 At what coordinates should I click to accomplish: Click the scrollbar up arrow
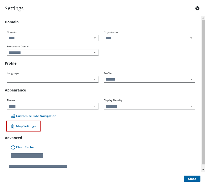(203, 18)
